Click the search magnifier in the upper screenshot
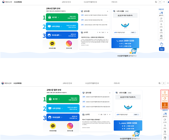Viewport: 169px width, 140px height. pyautogui.click(x=156, y=2)
